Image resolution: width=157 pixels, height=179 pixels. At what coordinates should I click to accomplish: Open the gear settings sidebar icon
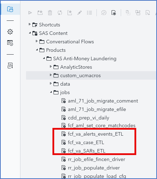click(x=10, y=32)
